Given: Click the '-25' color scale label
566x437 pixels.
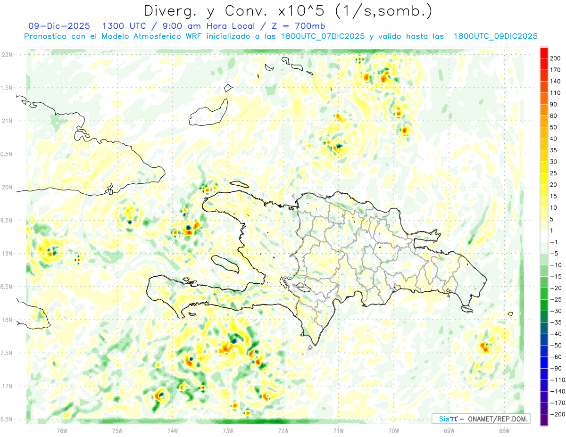Looking at the screenshot, I should [x=556, y=299].
